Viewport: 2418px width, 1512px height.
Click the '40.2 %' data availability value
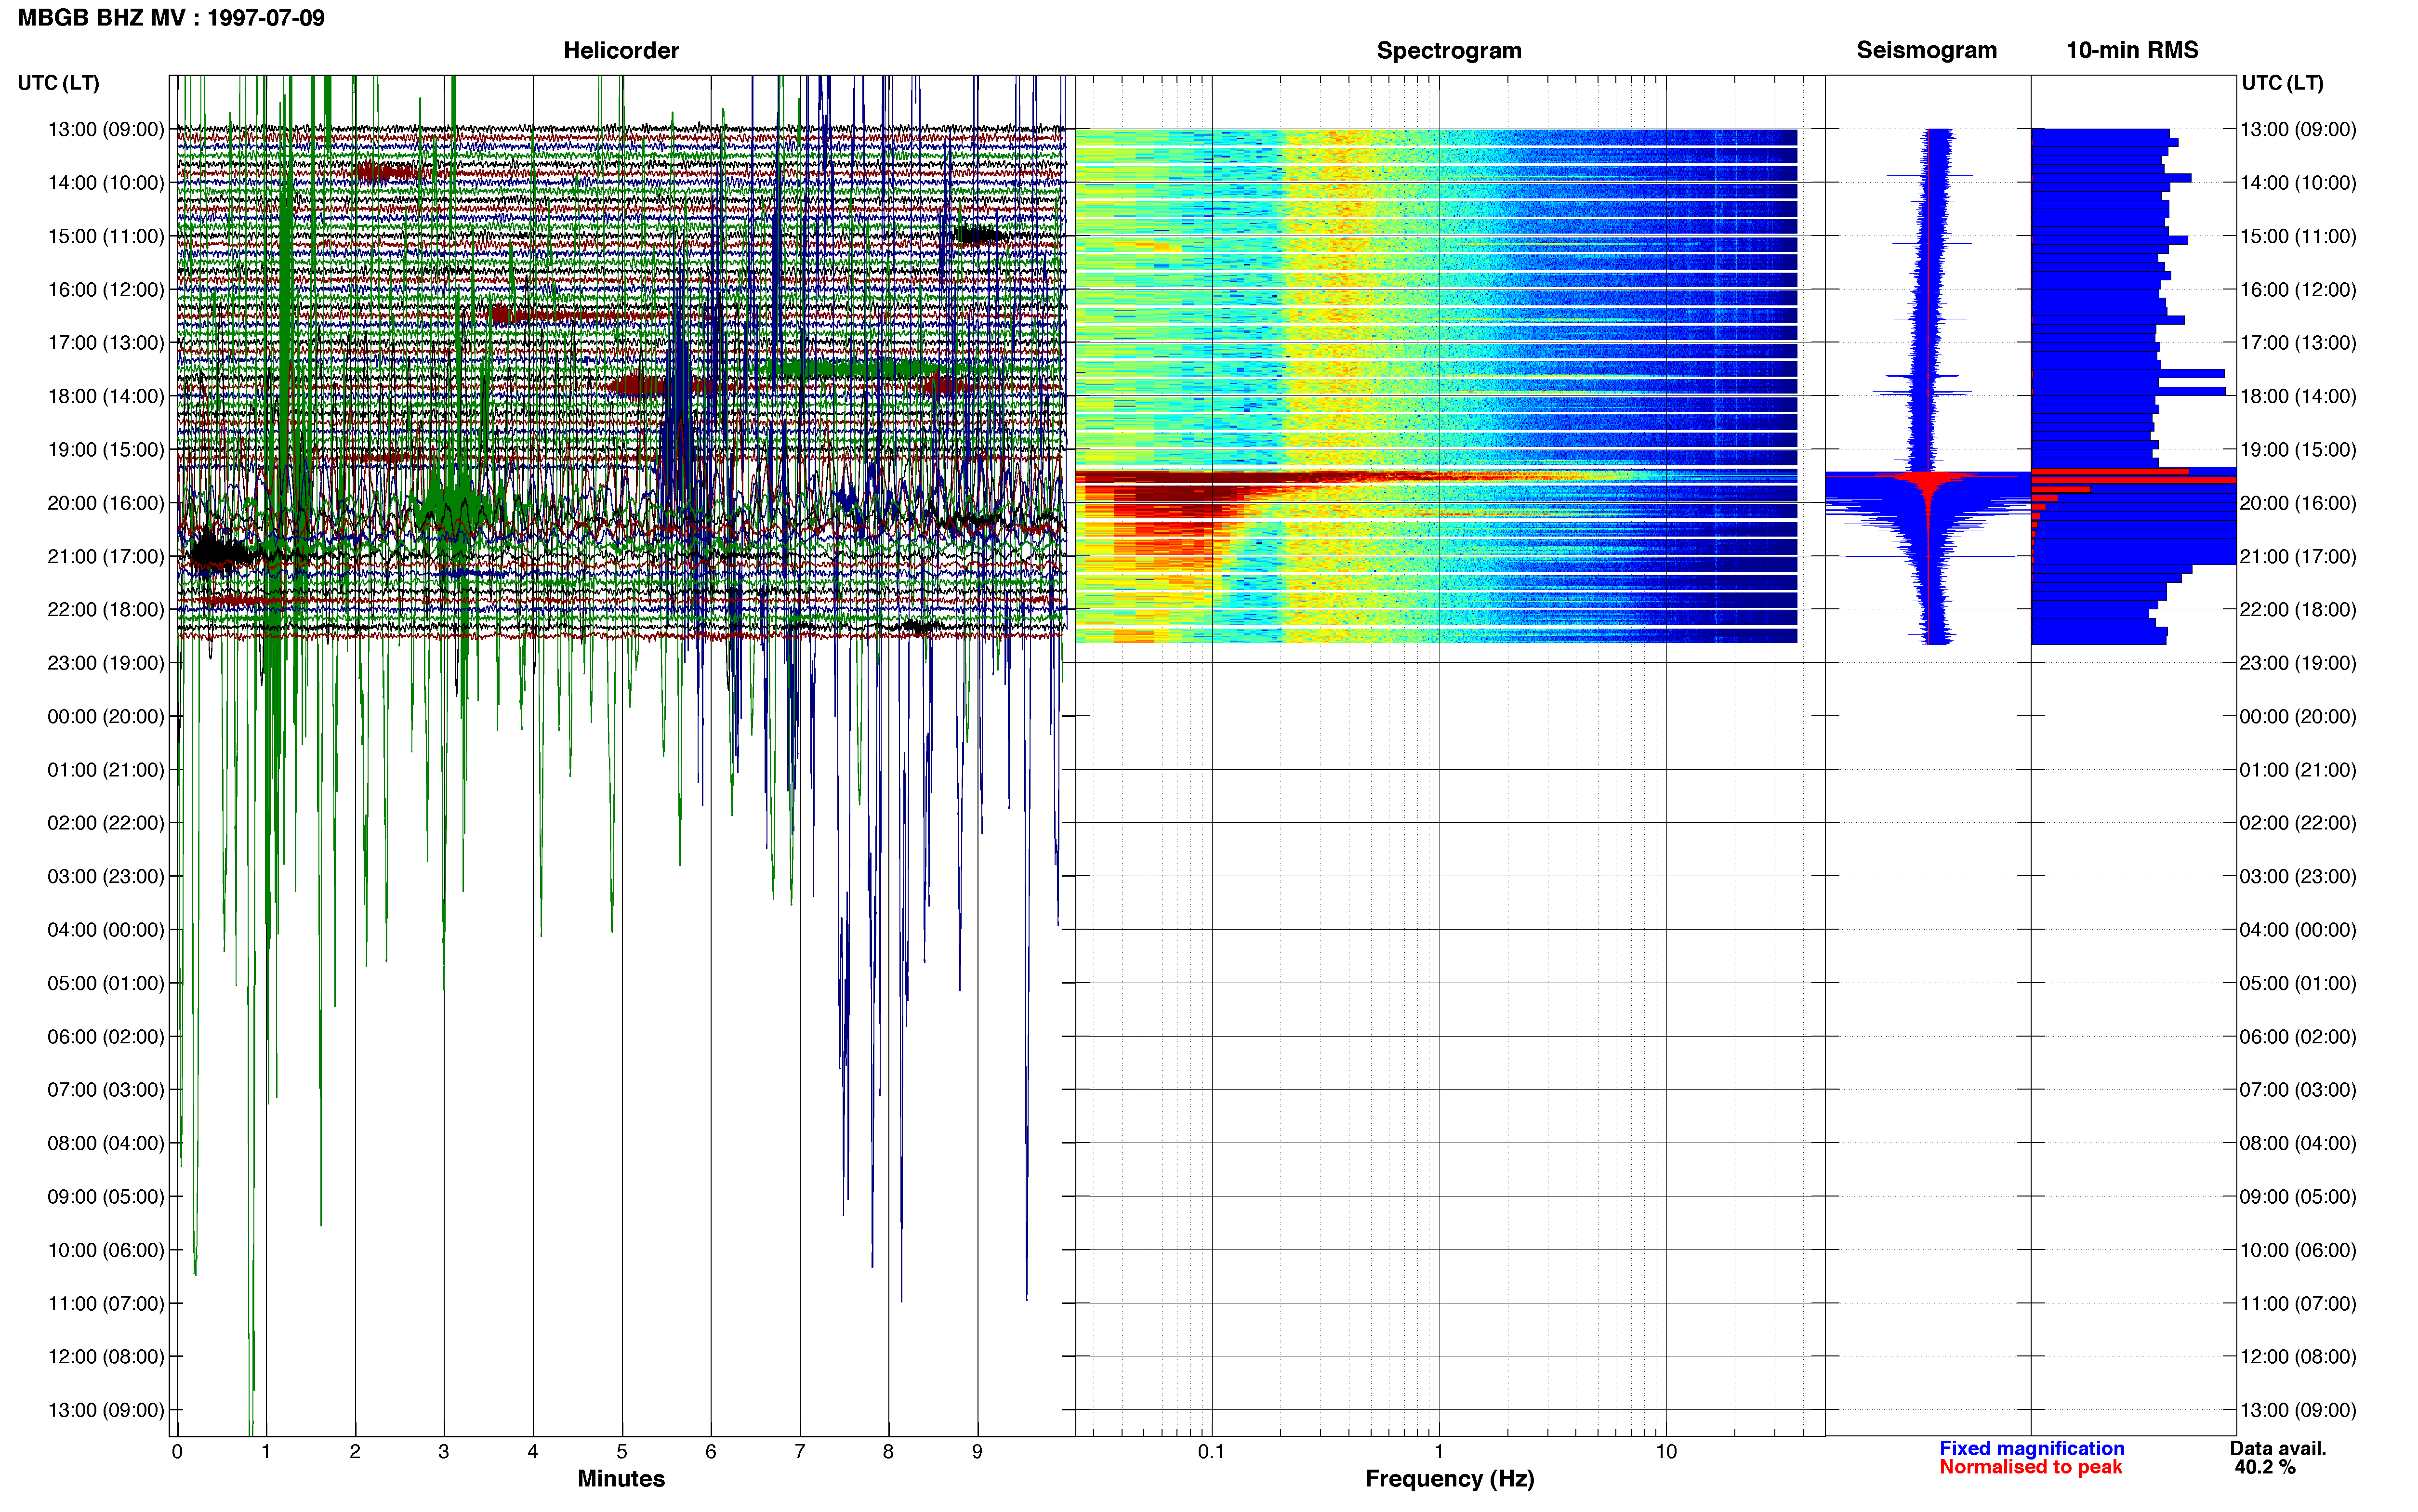click(2265, 1467)
